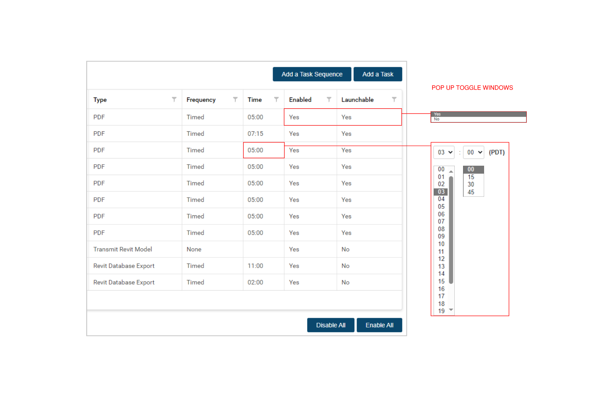
Task: Click the Type column filter icon
Action: pyautogui.click(x=174, y=99)
